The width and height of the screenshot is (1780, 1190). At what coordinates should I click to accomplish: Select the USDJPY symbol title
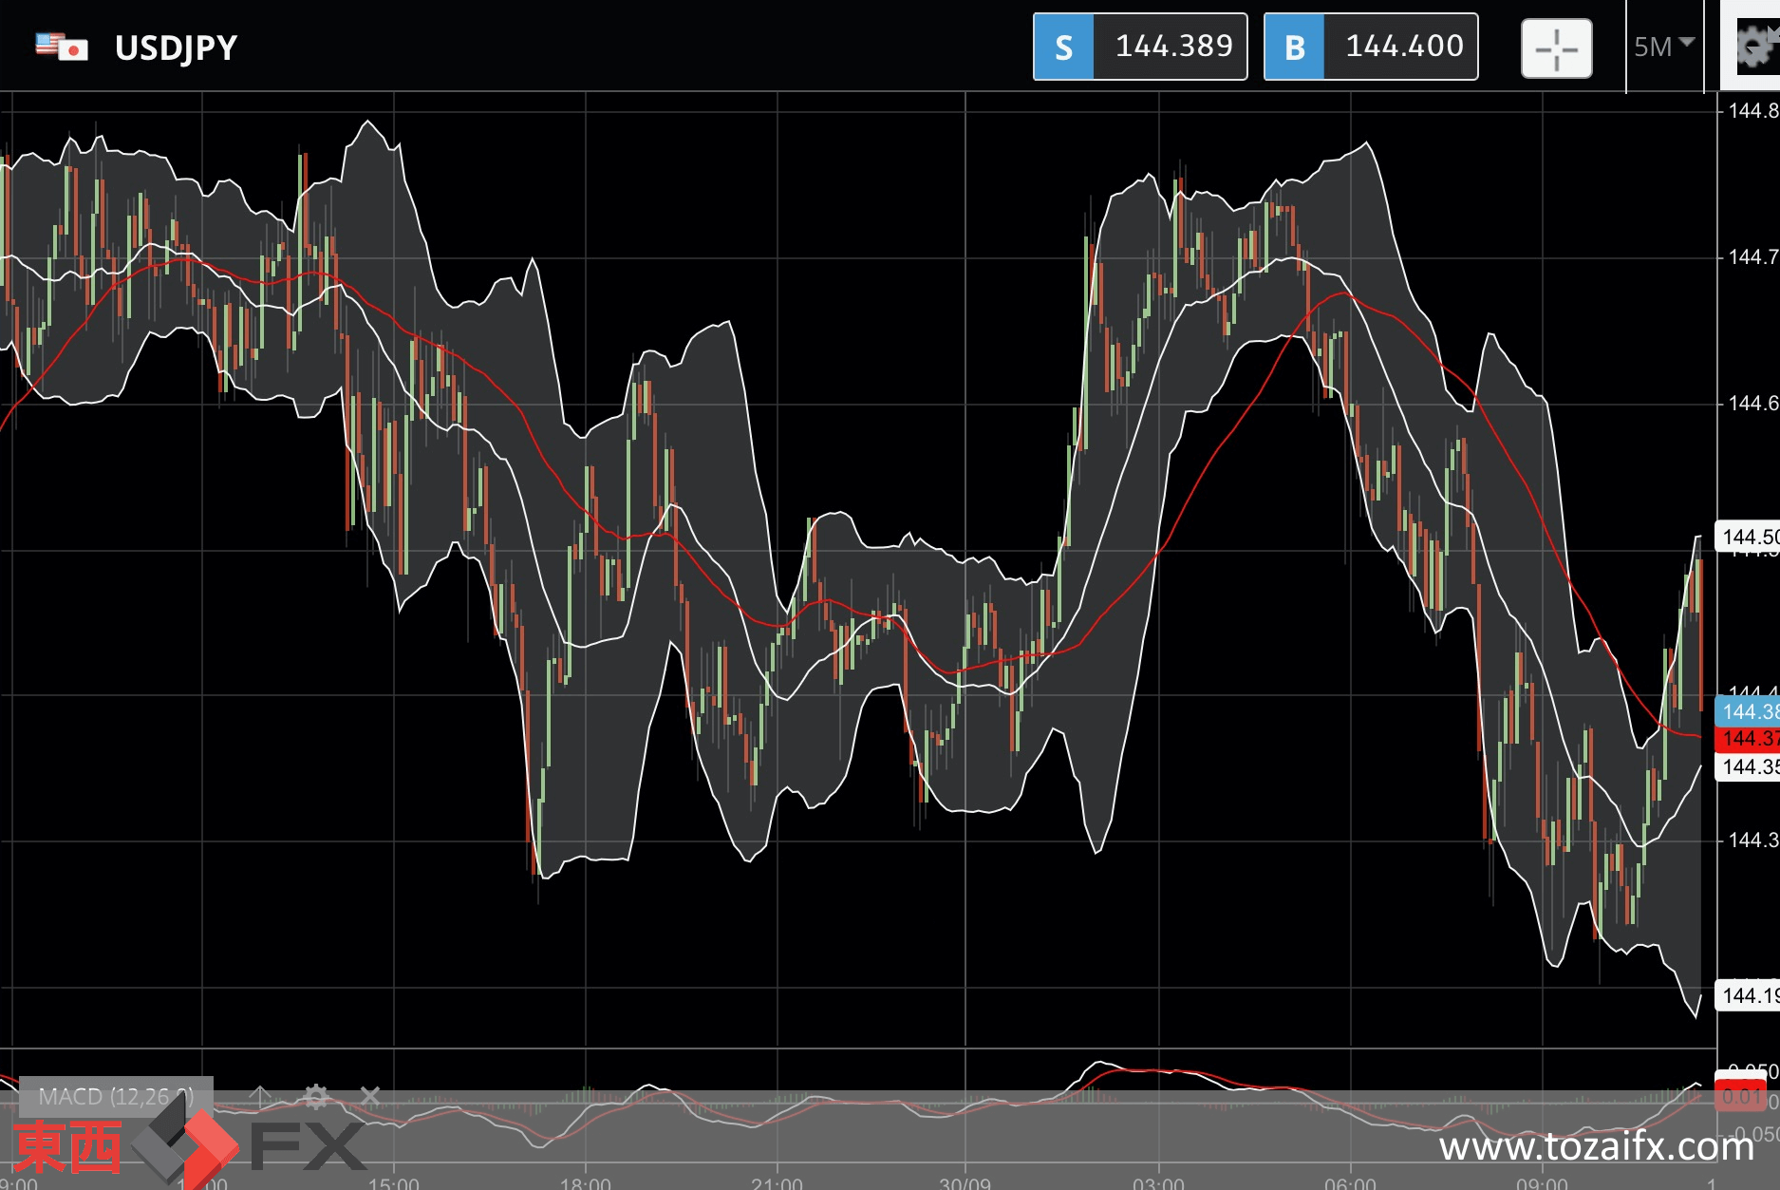tap(176, 47)
